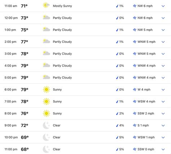Expand the 11:00 pm row chevron
The width and height of the screenshot is (171, 154).
(163, 149)
